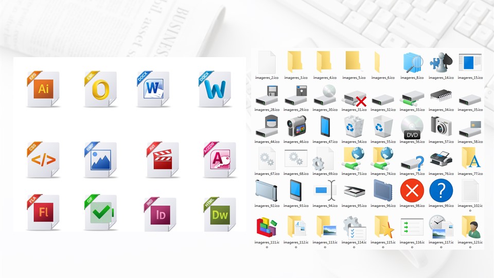Click the user folder with person icon
This screenshot has height=278, width=494.
point(471,227)
